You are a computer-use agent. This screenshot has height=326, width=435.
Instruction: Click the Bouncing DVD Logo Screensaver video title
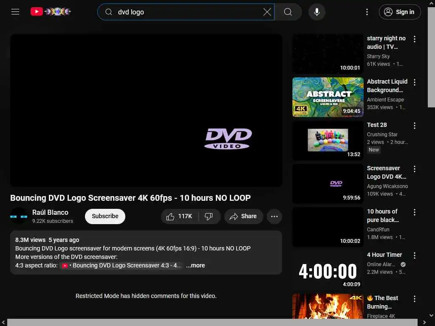(x=130, y=198)
